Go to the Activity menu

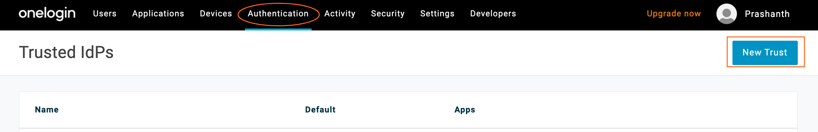click(340, 14)
